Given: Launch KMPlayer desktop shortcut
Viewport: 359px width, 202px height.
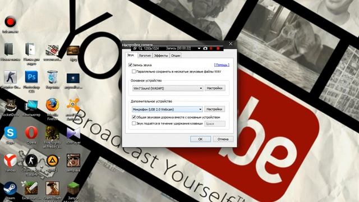Looking at the screenshot, I should 73,133.
